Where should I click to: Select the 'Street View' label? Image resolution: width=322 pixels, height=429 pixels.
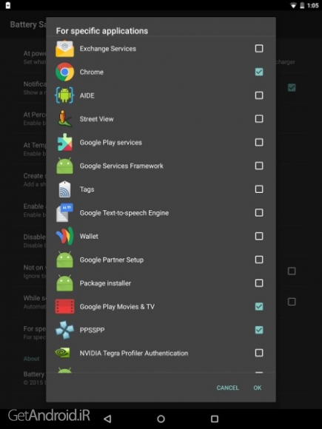(x=96, y=119)
